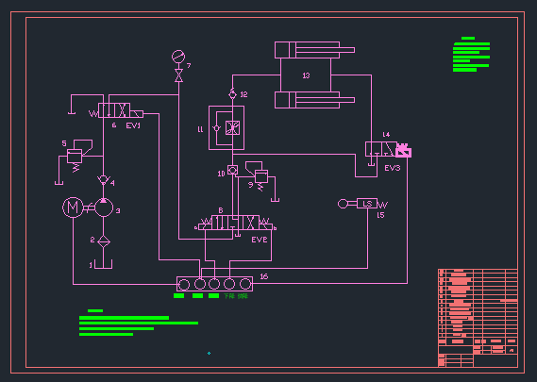Pick the check valve symbol labeled 4

103,180
